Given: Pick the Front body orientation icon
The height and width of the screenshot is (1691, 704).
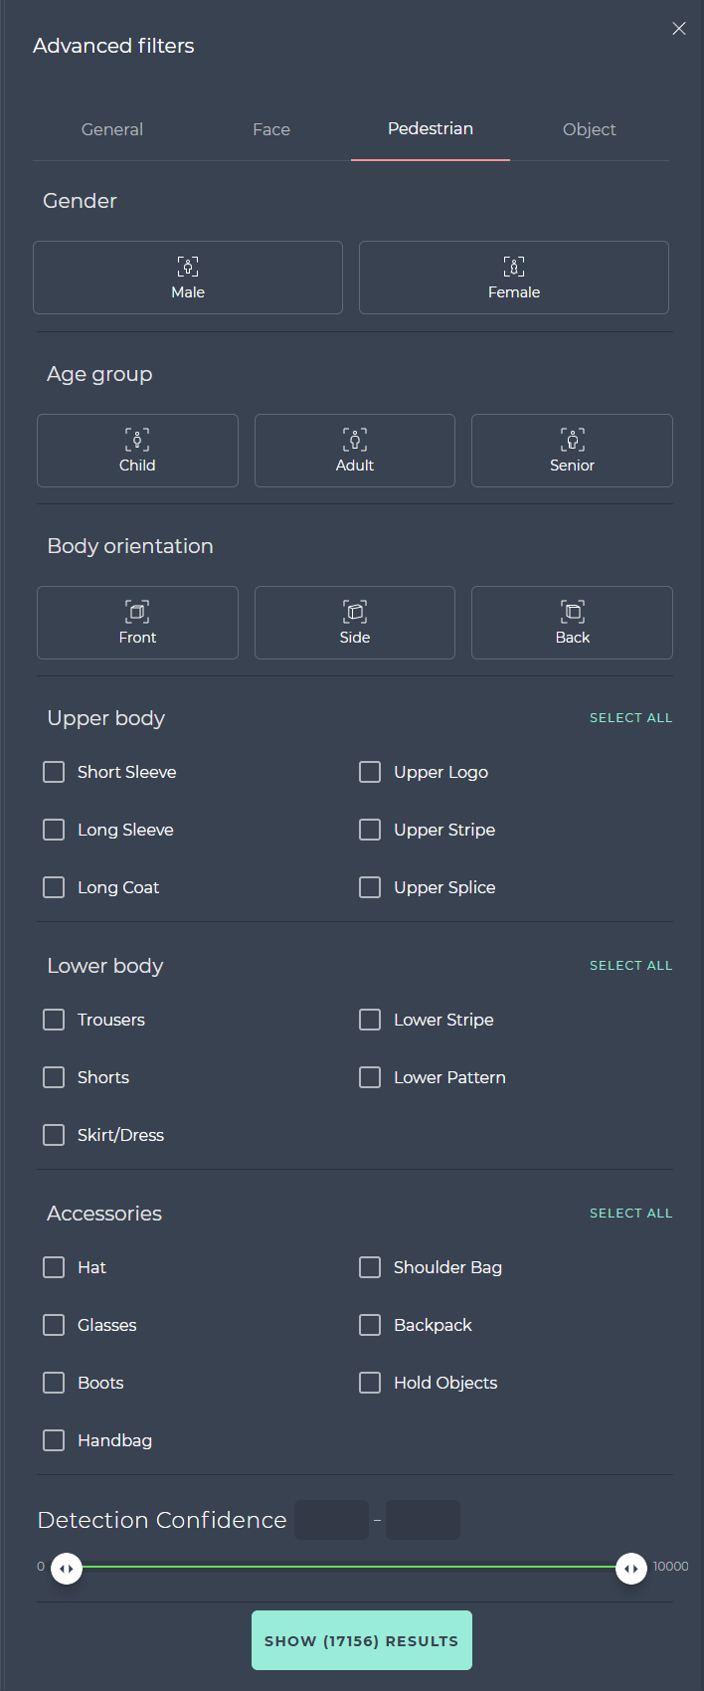Looking at the screenshot, I should point(137,611).
